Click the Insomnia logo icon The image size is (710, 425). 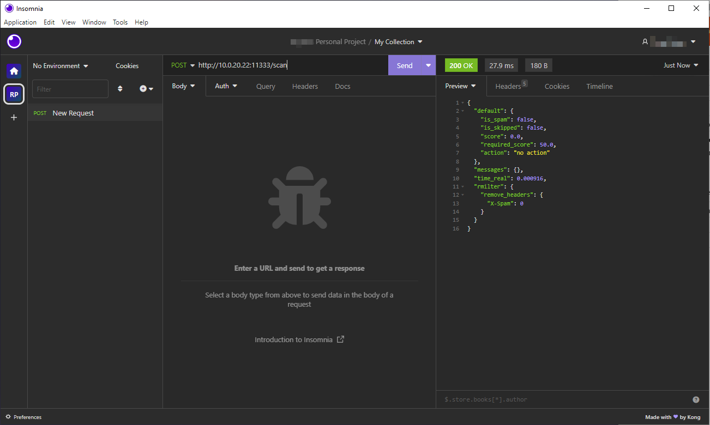tap(14, 41)
